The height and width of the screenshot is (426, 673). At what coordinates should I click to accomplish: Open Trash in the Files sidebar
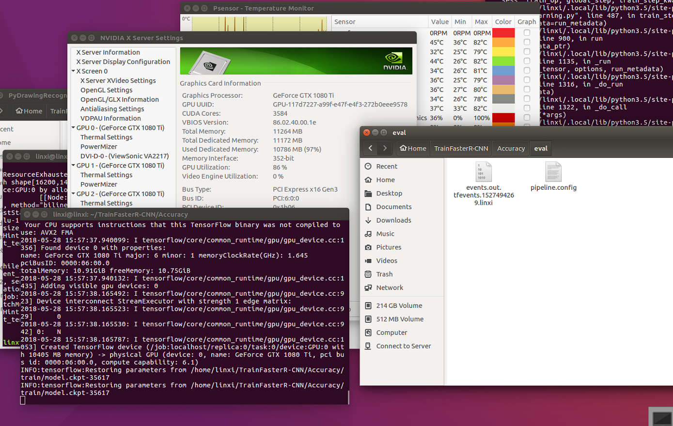tap(384, 274)
